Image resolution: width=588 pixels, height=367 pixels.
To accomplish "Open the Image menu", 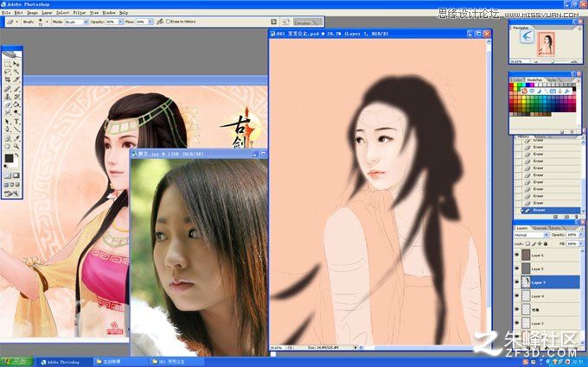I will [x=32, y=12].
